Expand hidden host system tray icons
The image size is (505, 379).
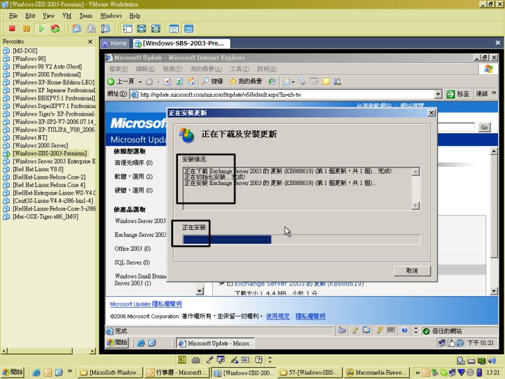point(418,372)
